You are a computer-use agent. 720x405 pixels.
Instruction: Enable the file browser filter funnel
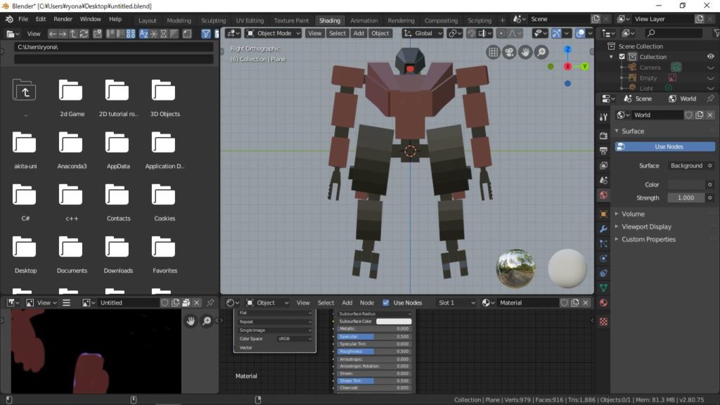(x=206, y=33)
